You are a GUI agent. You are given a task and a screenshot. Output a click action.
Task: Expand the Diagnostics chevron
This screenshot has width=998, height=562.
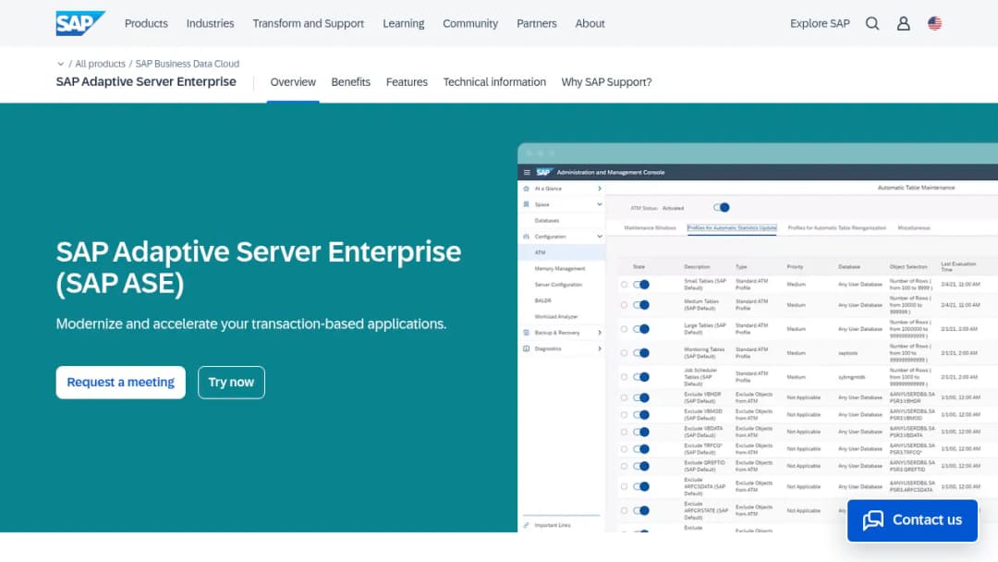tap(600, 348)
